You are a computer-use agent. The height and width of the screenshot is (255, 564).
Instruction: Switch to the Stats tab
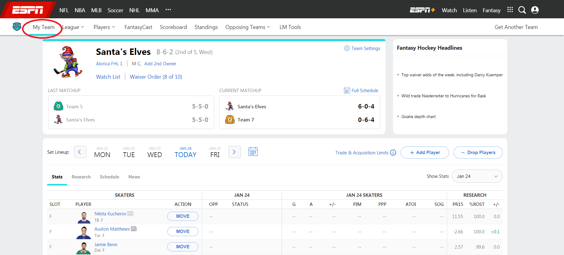[57, 177]
